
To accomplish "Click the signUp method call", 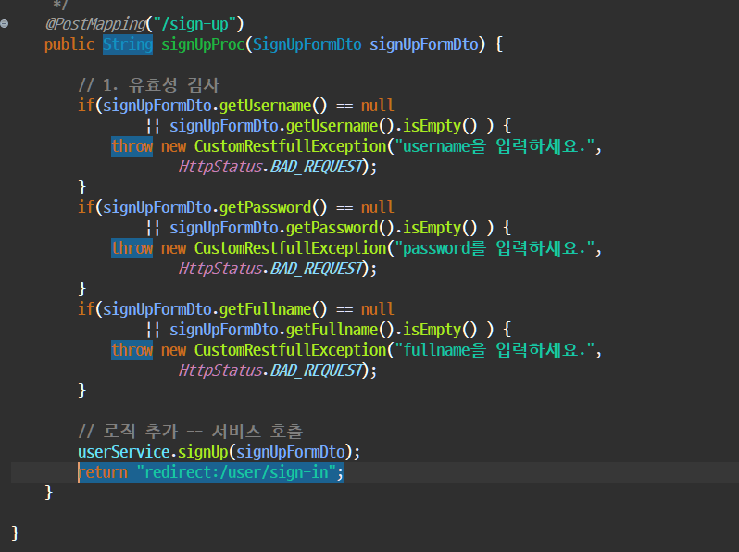I will point(203,452).
